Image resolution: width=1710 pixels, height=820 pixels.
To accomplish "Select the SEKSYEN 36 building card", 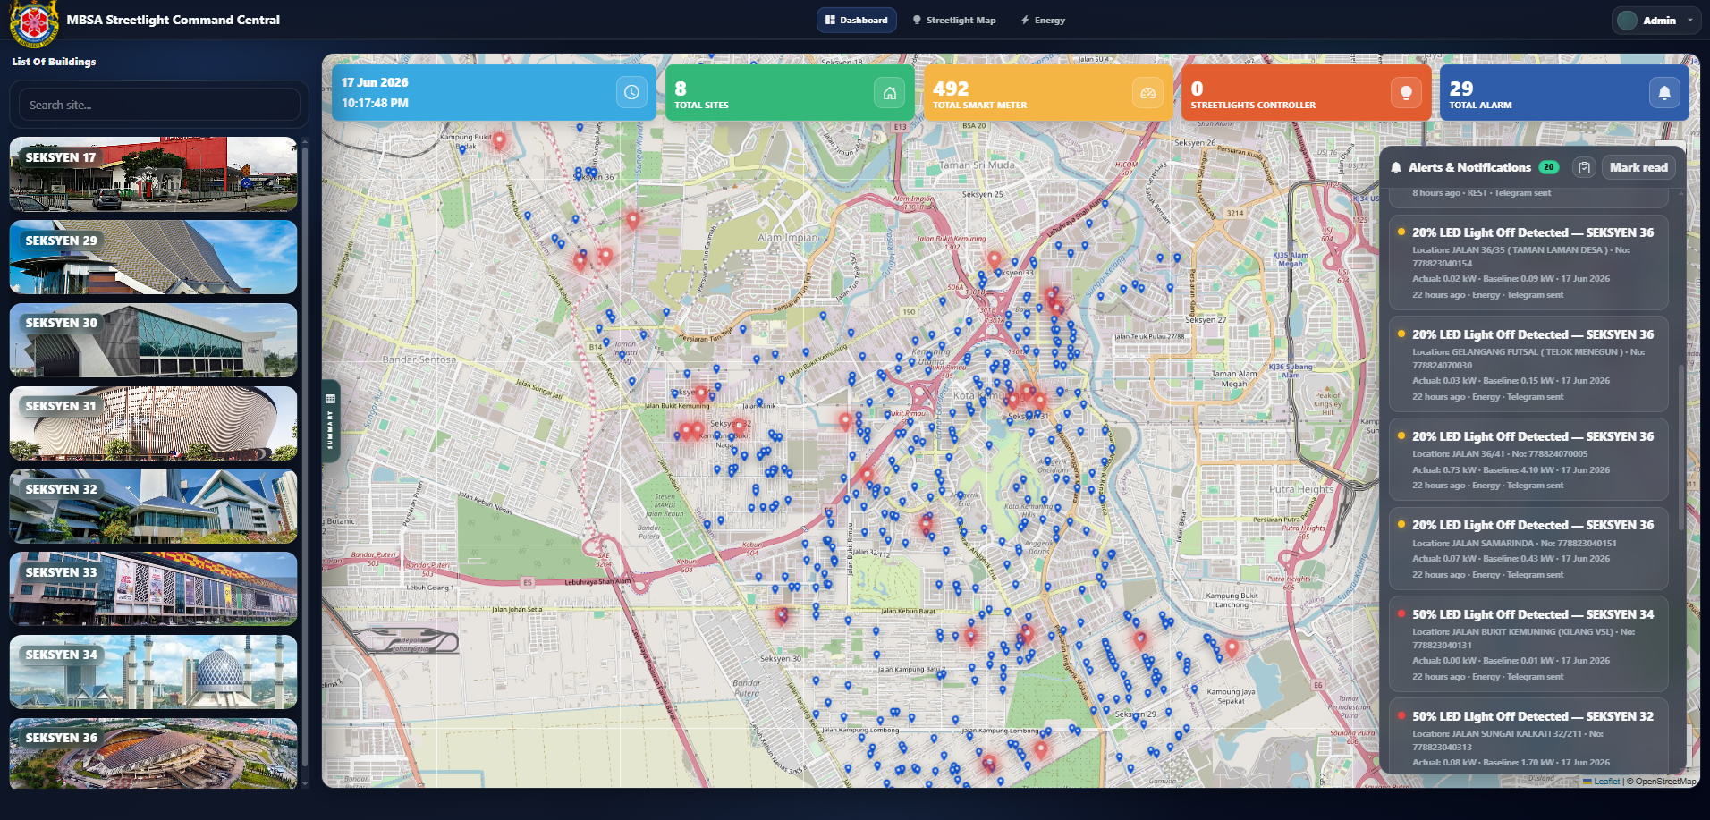I will coord(154,753).
